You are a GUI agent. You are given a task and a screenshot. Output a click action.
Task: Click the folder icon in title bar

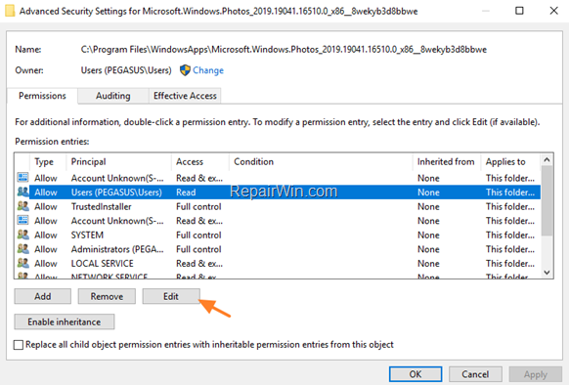(10, 11)
